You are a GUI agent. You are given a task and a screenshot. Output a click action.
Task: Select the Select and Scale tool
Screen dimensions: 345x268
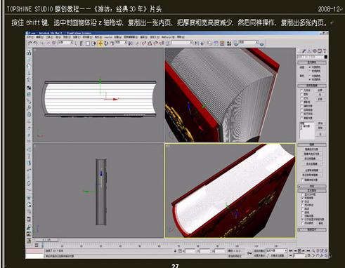point(112,43)
